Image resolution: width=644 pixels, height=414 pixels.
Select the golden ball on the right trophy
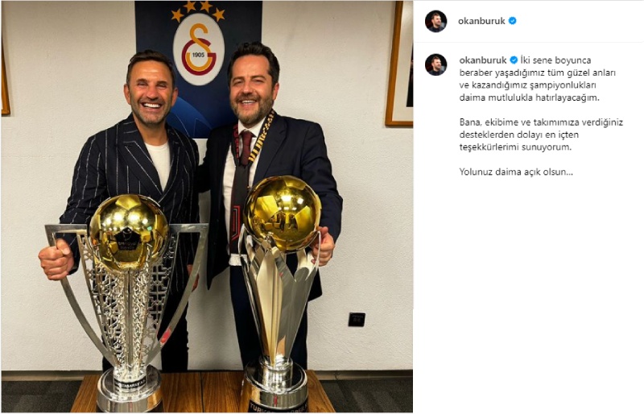283,213
